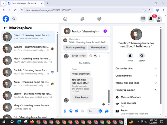Reload the page
Image resolution: width=167 pixels, height=125 pixels.
point(15,10)
